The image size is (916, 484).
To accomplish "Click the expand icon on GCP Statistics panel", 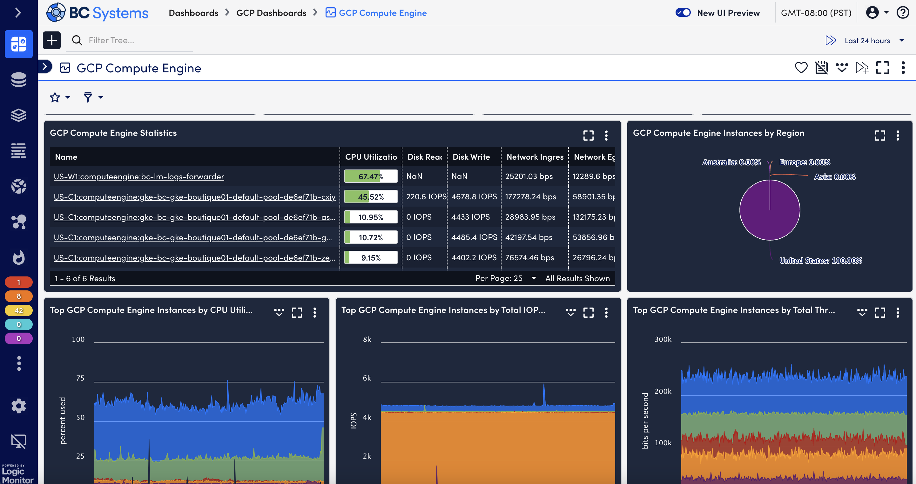I will tap(588, 135).
